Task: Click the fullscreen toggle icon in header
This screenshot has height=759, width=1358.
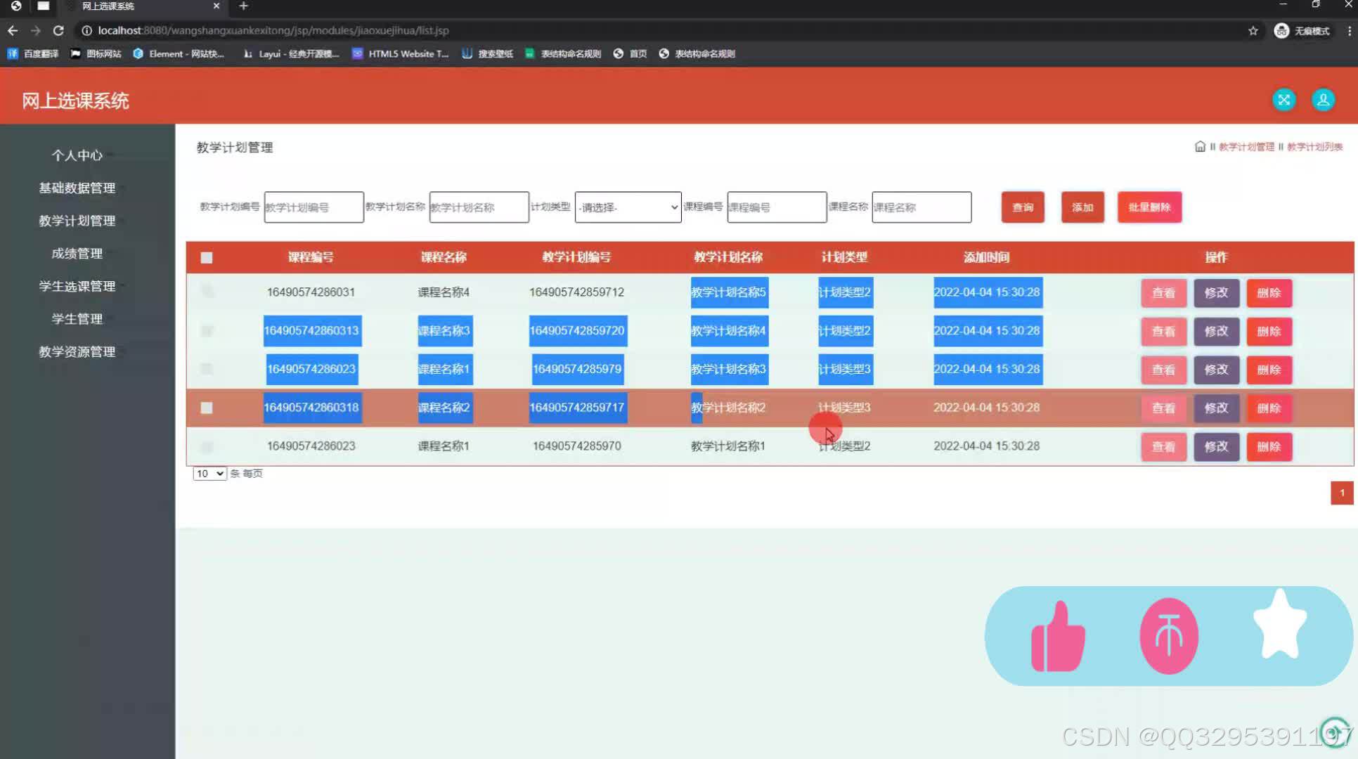Action: tap(1283, 100)
